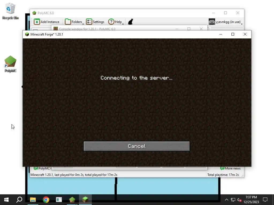Open network status tray icon
The image size is (274, 205).
point(233,200)
